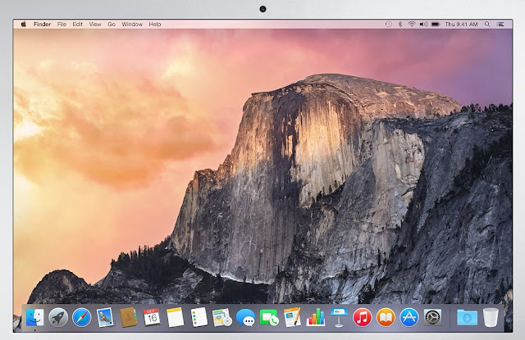
Task: Open the App Store icon
Action: coord(409,317)
